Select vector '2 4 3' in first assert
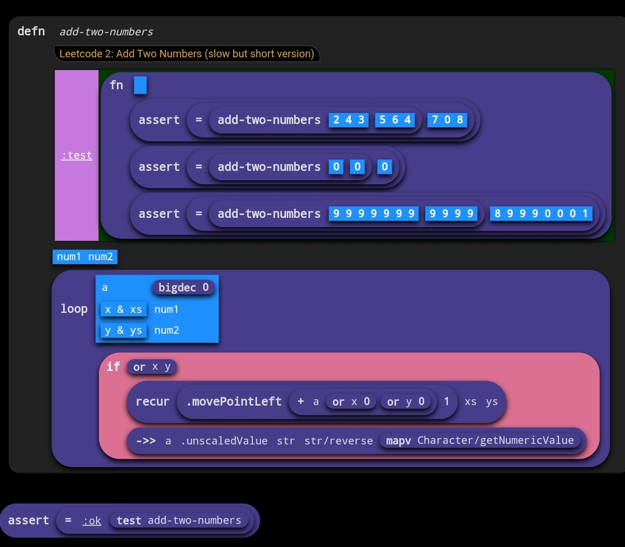The width and height of the screenshot is (625, 547). pyautogui.click(x=349, y=120)
